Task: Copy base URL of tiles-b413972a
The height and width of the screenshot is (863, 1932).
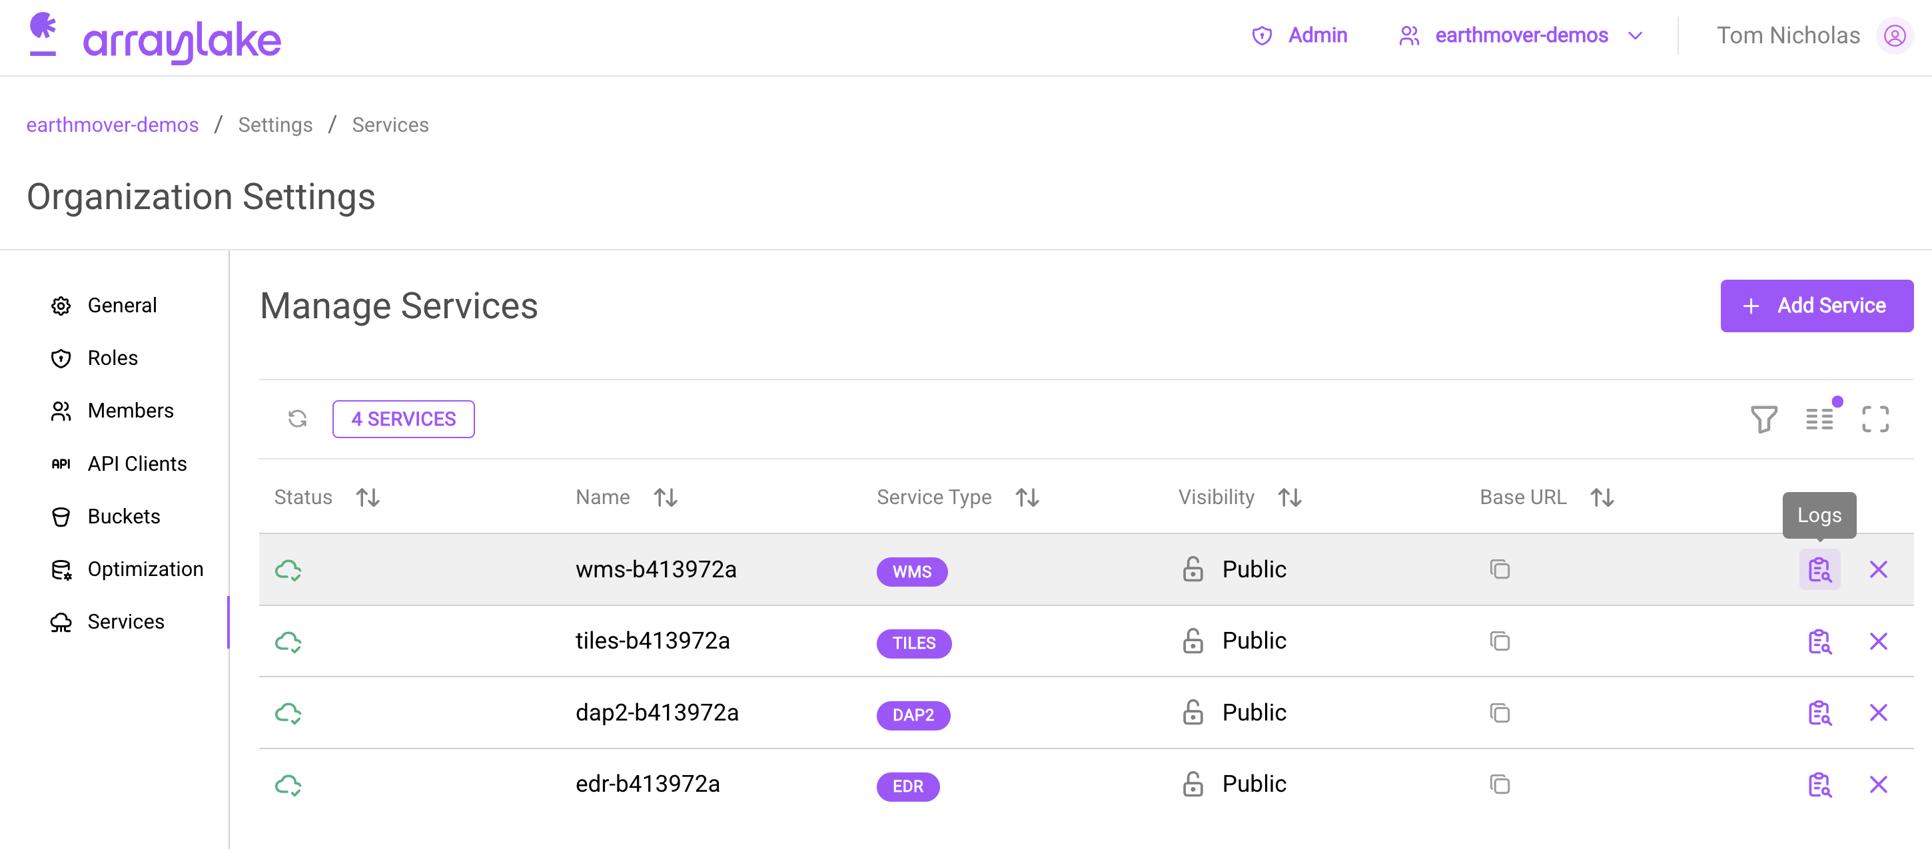Action: [x=1499, y=641]
